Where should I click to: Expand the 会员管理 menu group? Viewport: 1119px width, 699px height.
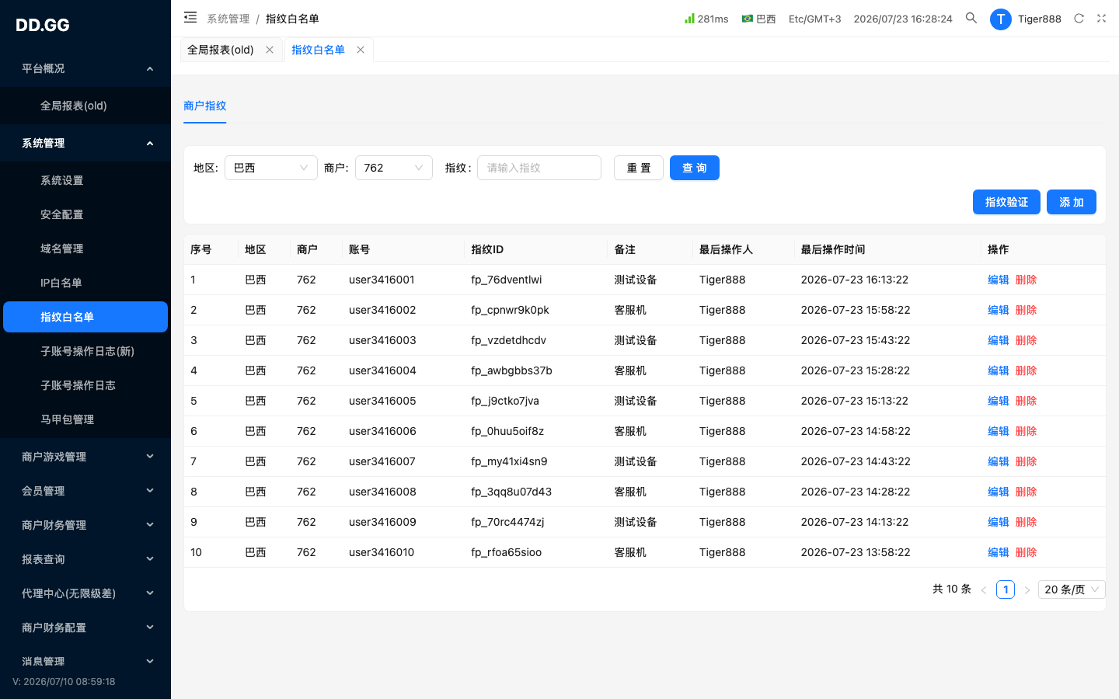click(85, 491)
